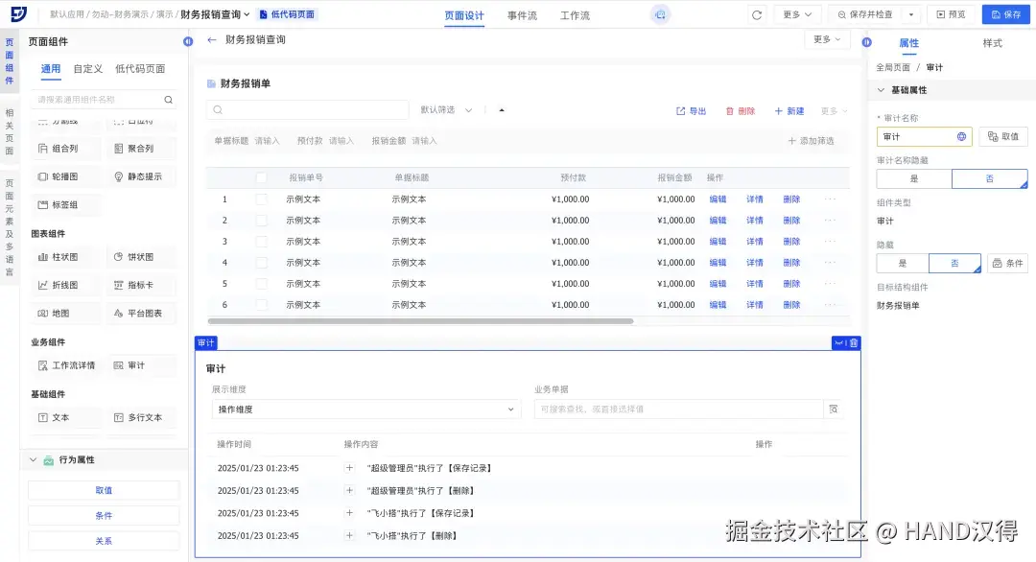Select the 文本 basic component
Image resolution: width=1036 pixels, height=562 pixels.
(65, 417)
